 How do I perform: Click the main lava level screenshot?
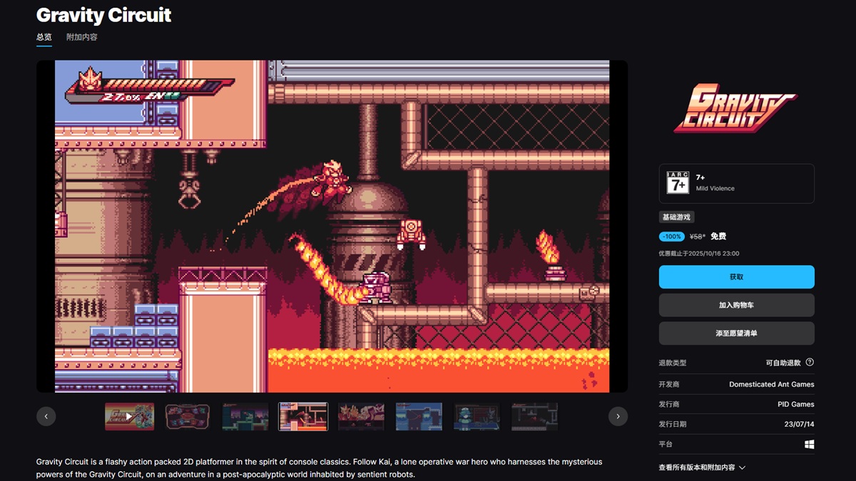point(332,226)
